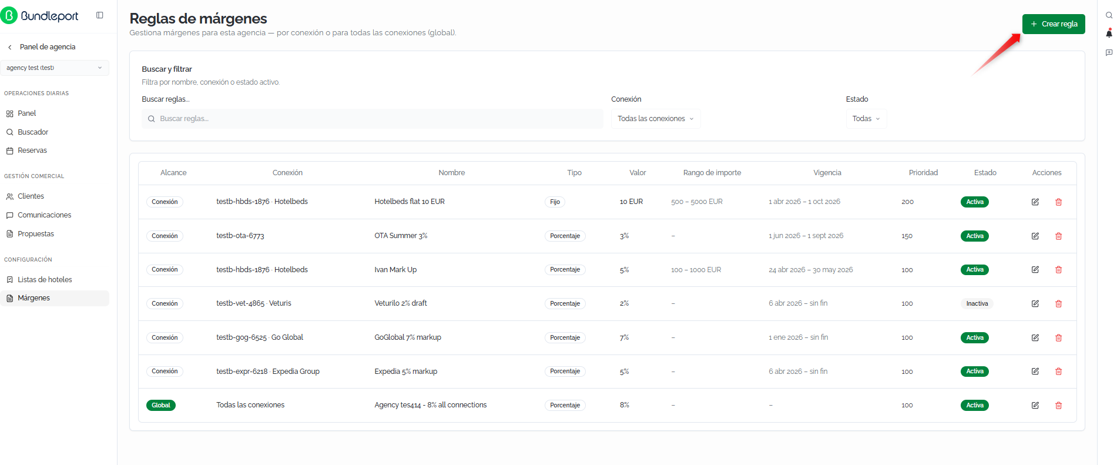
Task: Click the testb-gog-6525 · Go Global cell
Action: (x=260, y=337)
